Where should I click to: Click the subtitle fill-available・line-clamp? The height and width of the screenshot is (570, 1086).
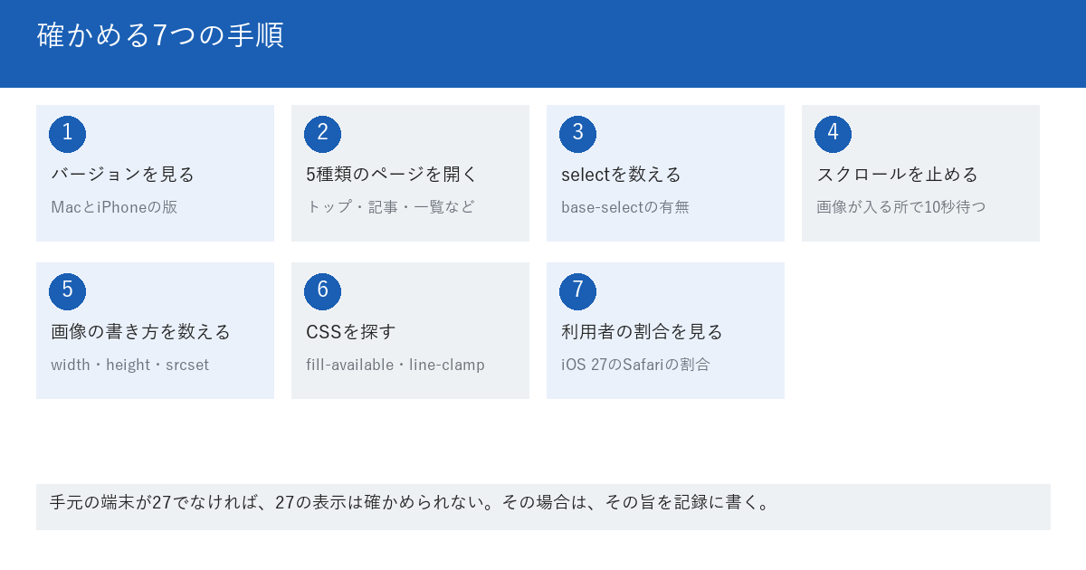395,365
